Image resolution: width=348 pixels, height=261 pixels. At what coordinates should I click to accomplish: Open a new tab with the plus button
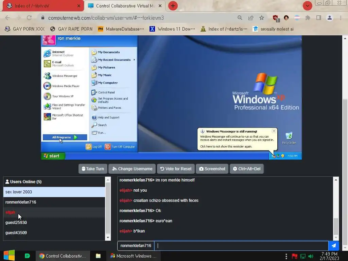click(173, 6)
